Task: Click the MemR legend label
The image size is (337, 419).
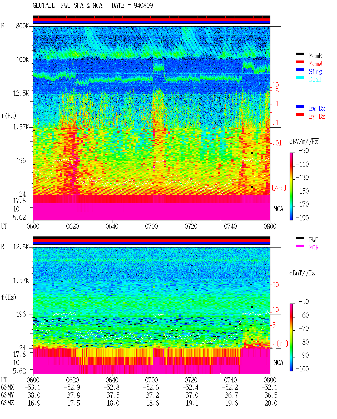Action: 315,56
